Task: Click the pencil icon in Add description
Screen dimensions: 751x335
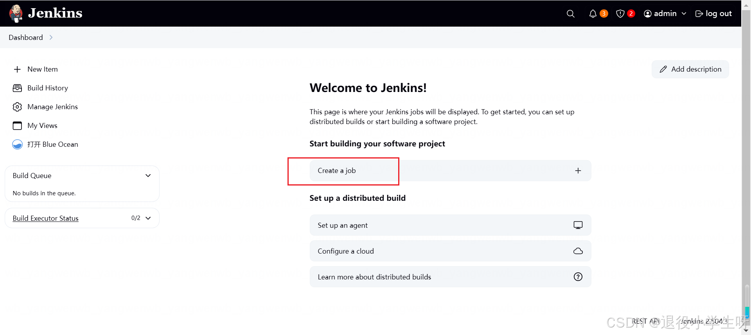Action: pos(663,69)
